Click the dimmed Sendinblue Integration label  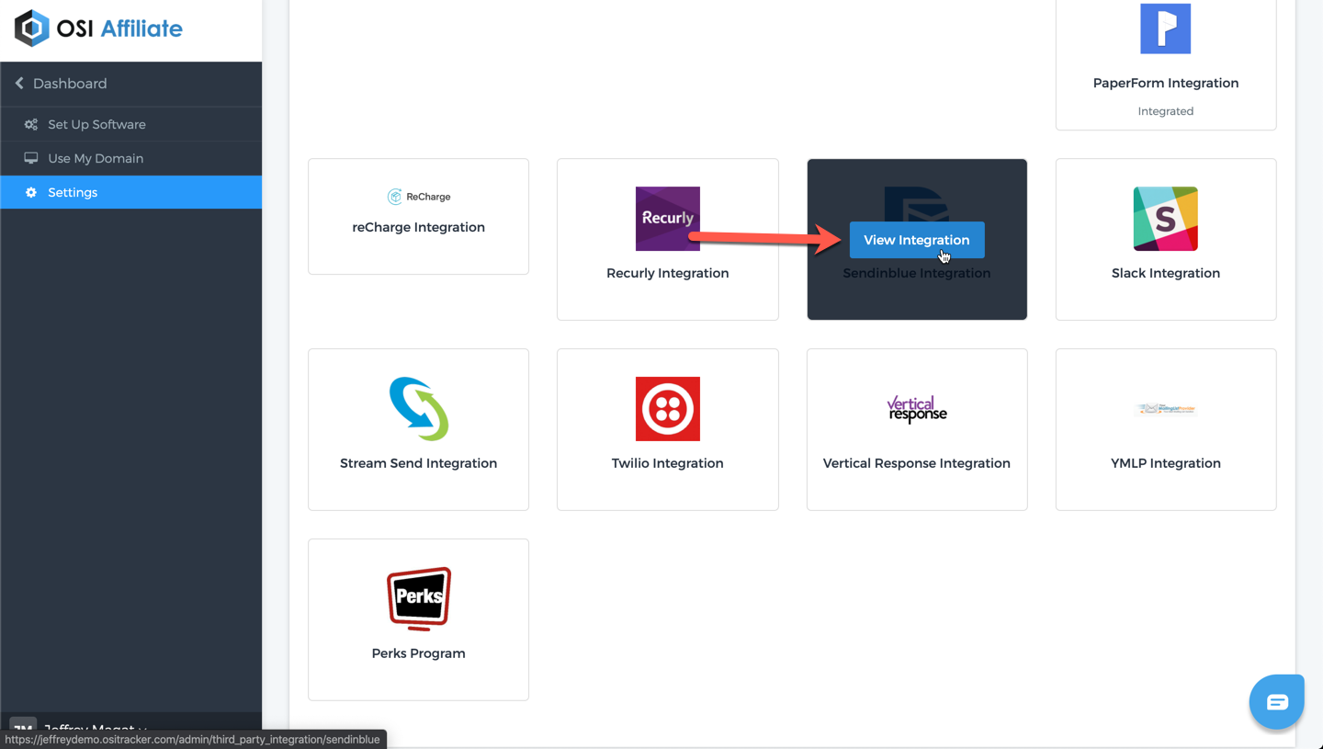[917, 273]
